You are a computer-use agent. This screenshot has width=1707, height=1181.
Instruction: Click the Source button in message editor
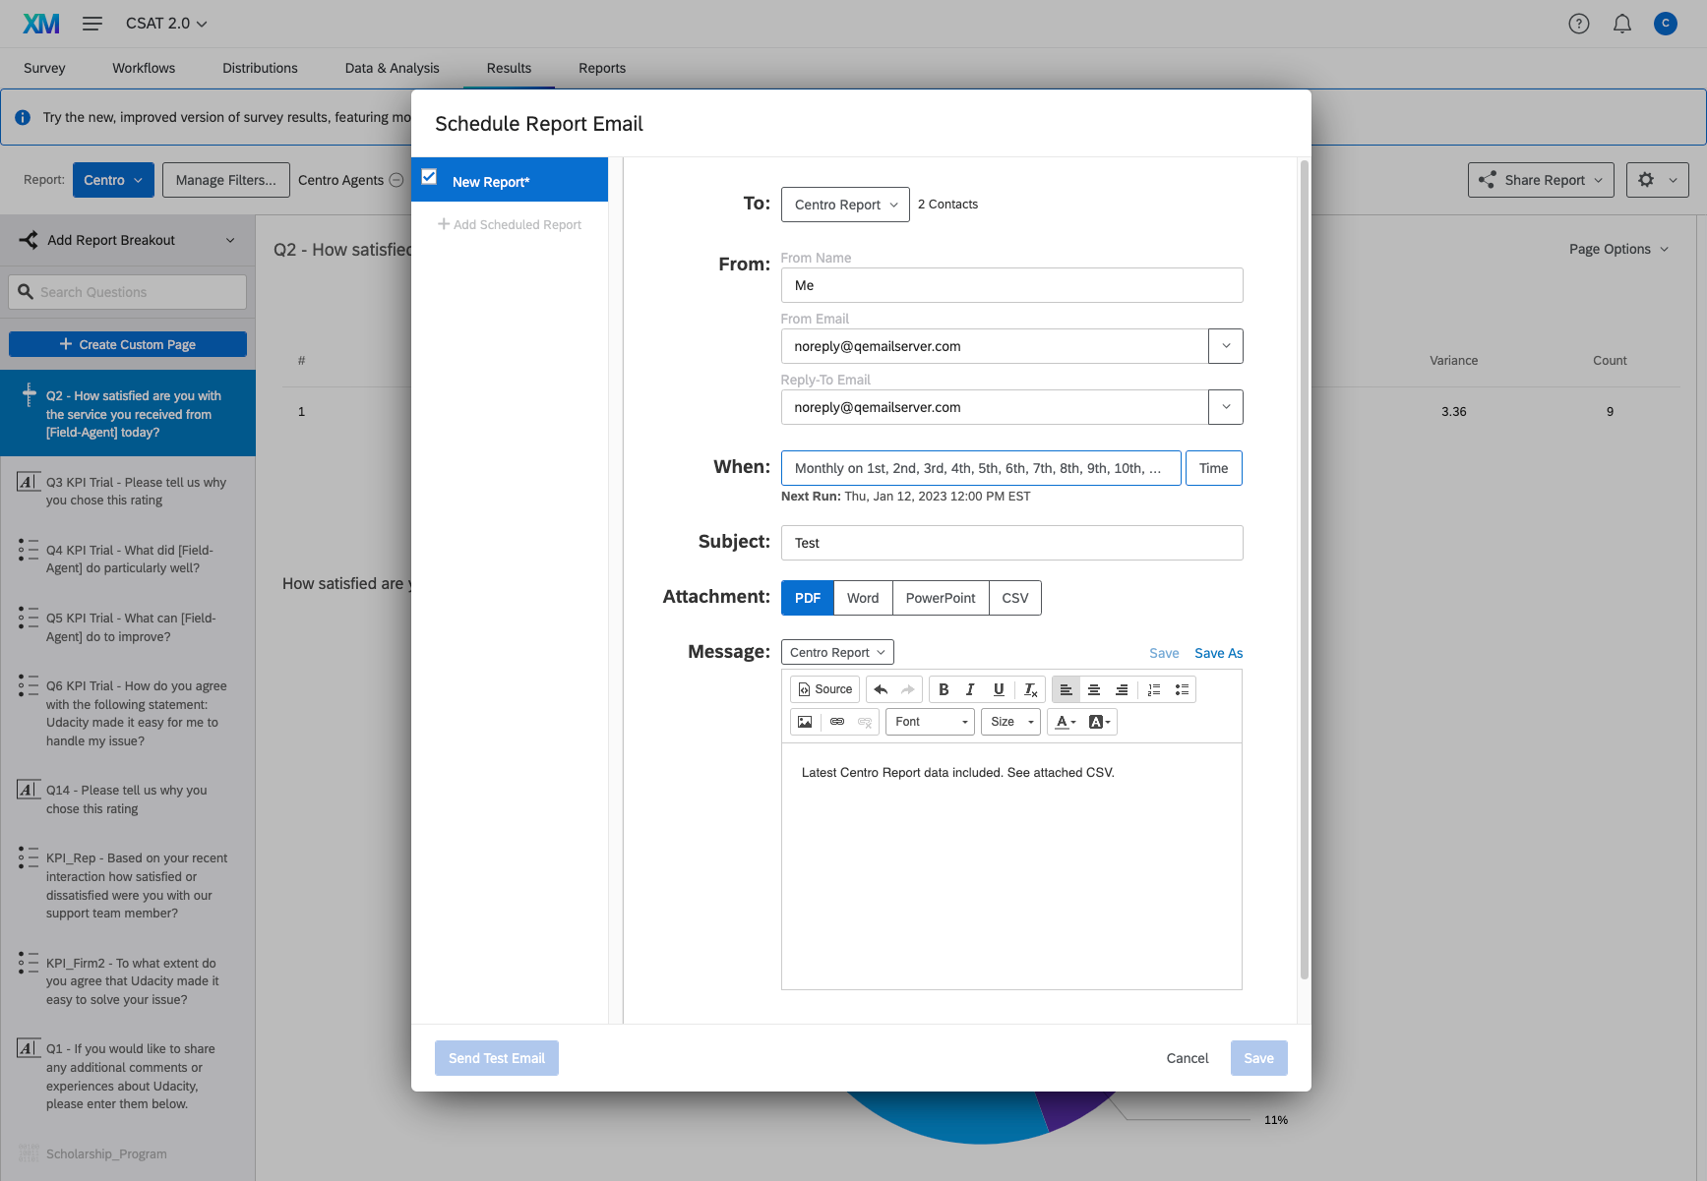824,689
